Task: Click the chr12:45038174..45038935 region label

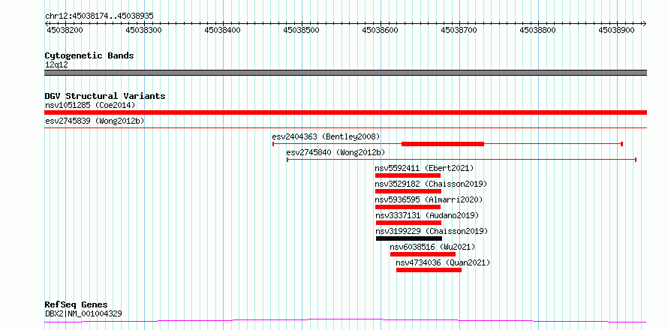Action: click(99, 16)
